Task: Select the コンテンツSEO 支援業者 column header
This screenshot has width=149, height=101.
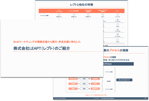Action: (88, 11)
